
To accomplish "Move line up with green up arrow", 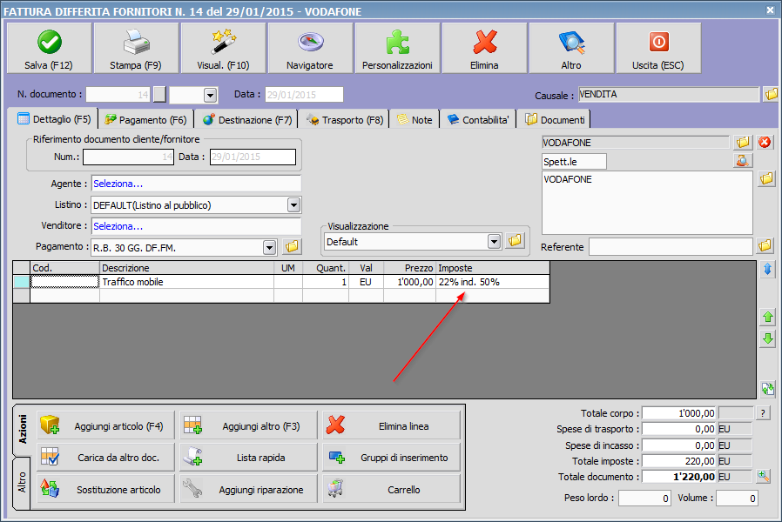I will [767, 317].
